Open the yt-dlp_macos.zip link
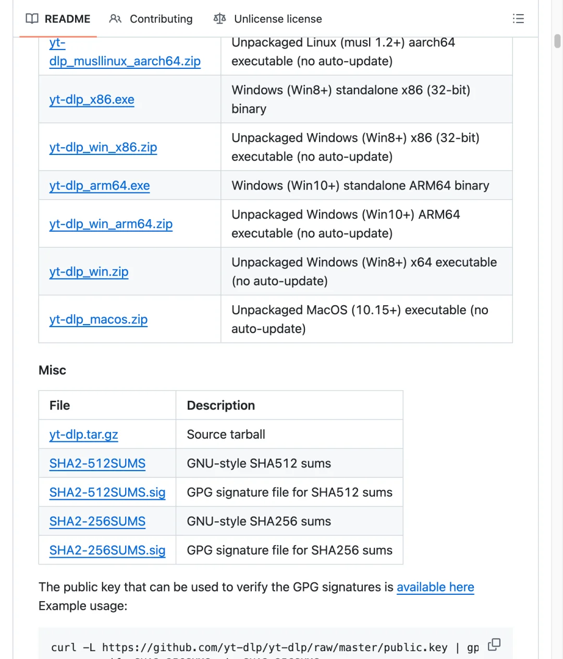This screenshot has width=563, height=659. (x=99, y=320)
